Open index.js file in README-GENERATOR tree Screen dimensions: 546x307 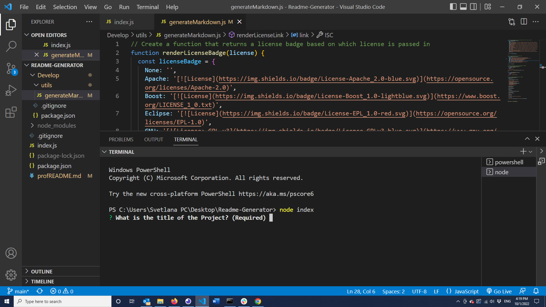[x=61, y=145]
